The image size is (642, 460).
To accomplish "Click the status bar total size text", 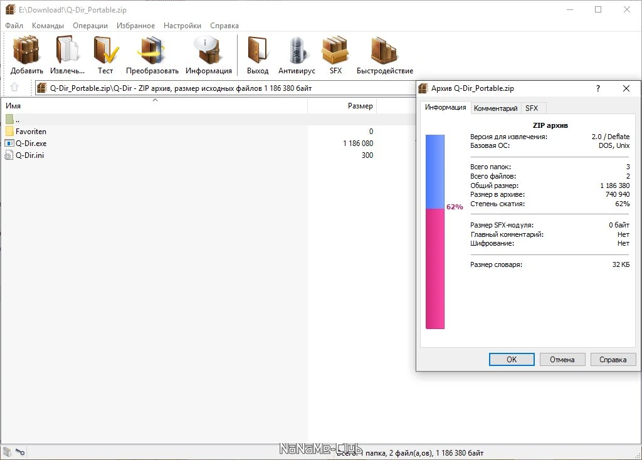I will 410,452.
